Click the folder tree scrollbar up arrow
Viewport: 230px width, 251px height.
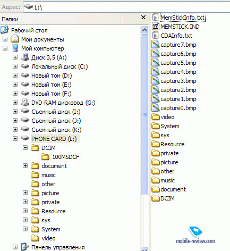click(144, 30)
